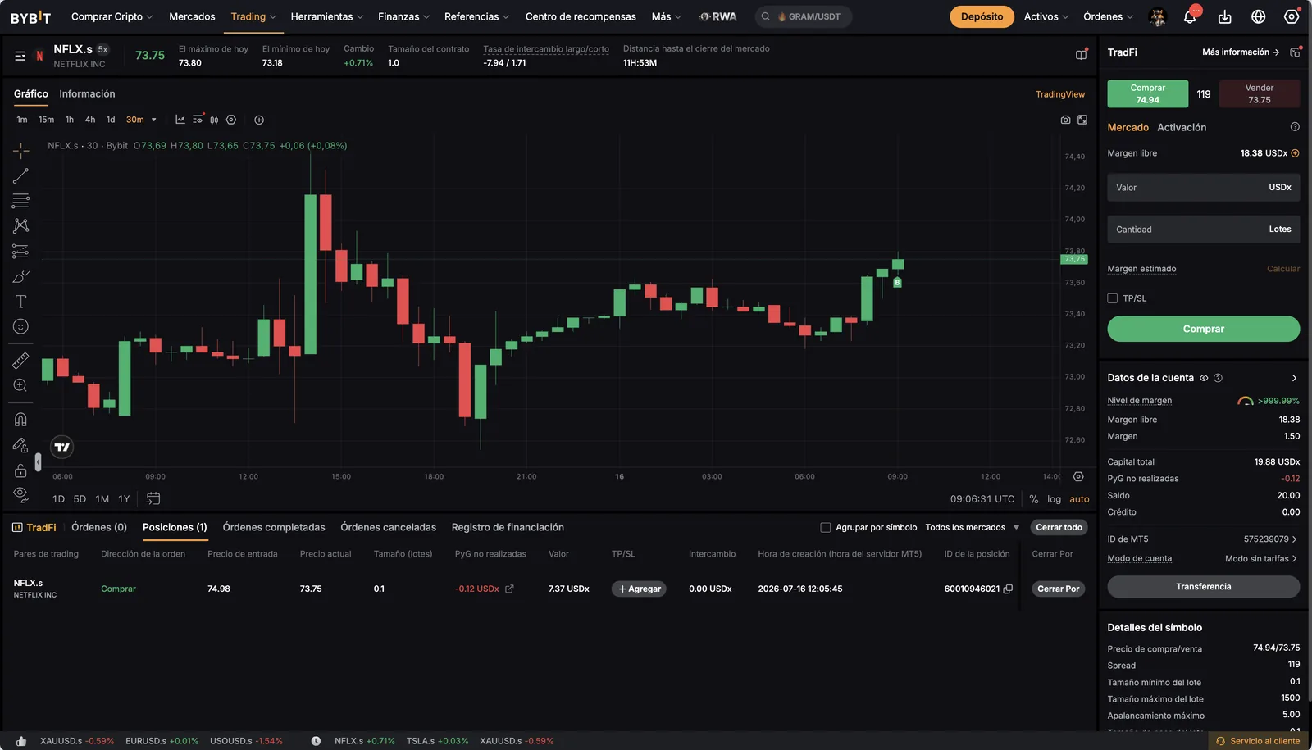Viewport: 1312px width, 750px height.
Task: Open the Órdenes dropdown in the header
Action: tap(1108, 16)
